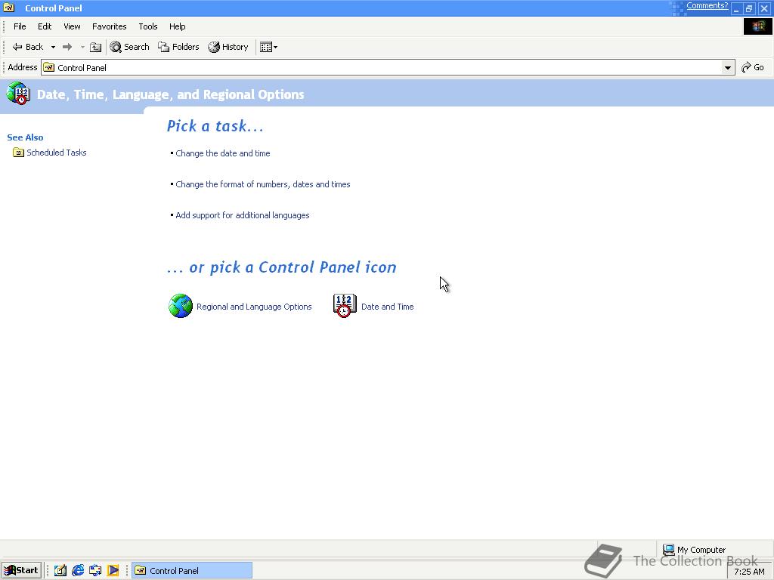Click the Up one level folder icon
The image size is (774, 580).
coord(96,46)
